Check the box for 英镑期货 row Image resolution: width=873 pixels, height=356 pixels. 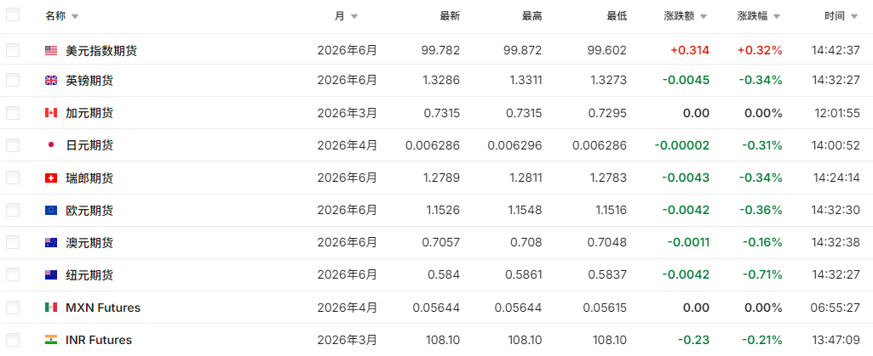click(13, 81)
